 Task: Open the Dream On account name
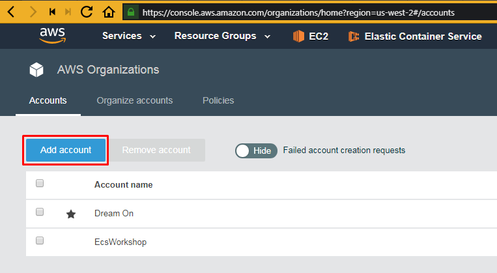click(x=114, y=214)
